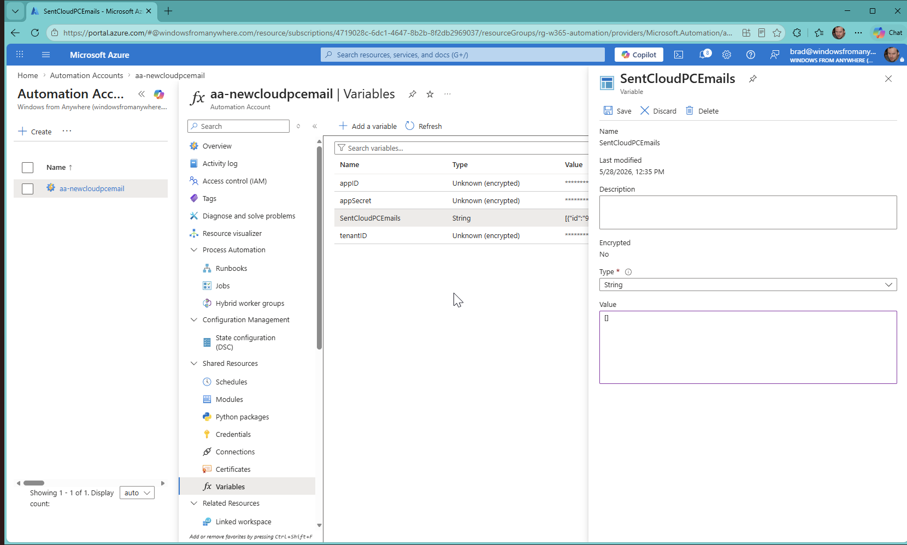The height and width of the screenshot is (545, 907).
Task: Collapse the Process Automation section
Action: (x=193, y=250)
